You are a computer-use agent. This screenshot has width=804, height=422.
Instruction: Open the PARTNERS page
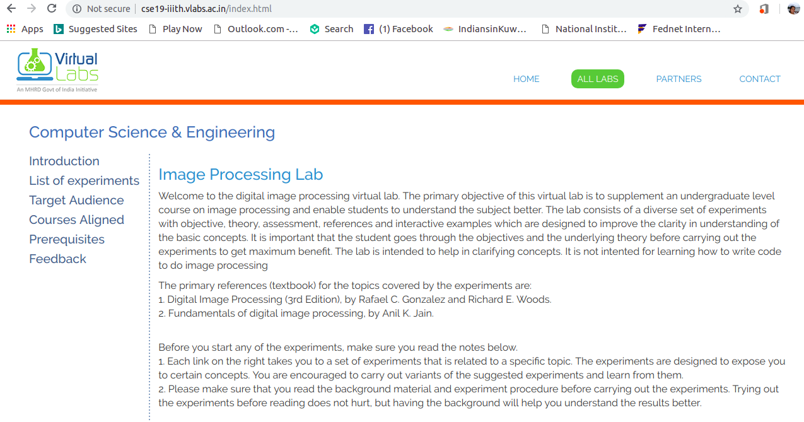tap(679, 78)
